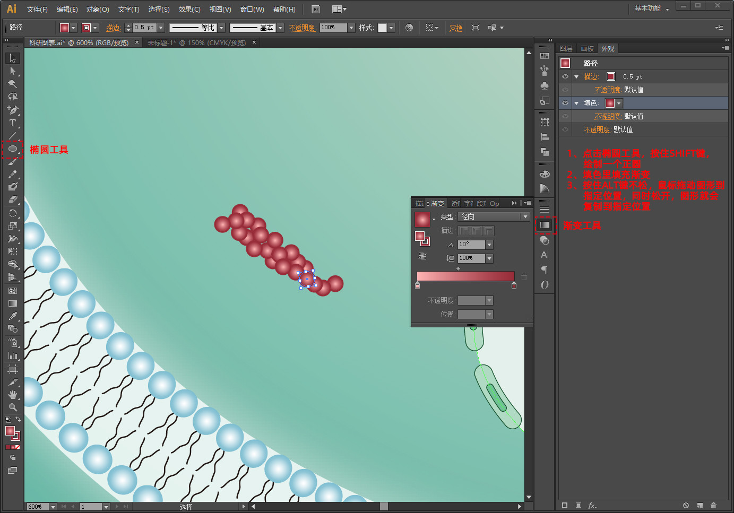Viewport: 734px width, 513px height.
Task: Open the 窗口(W) menu
Action: 252,10
